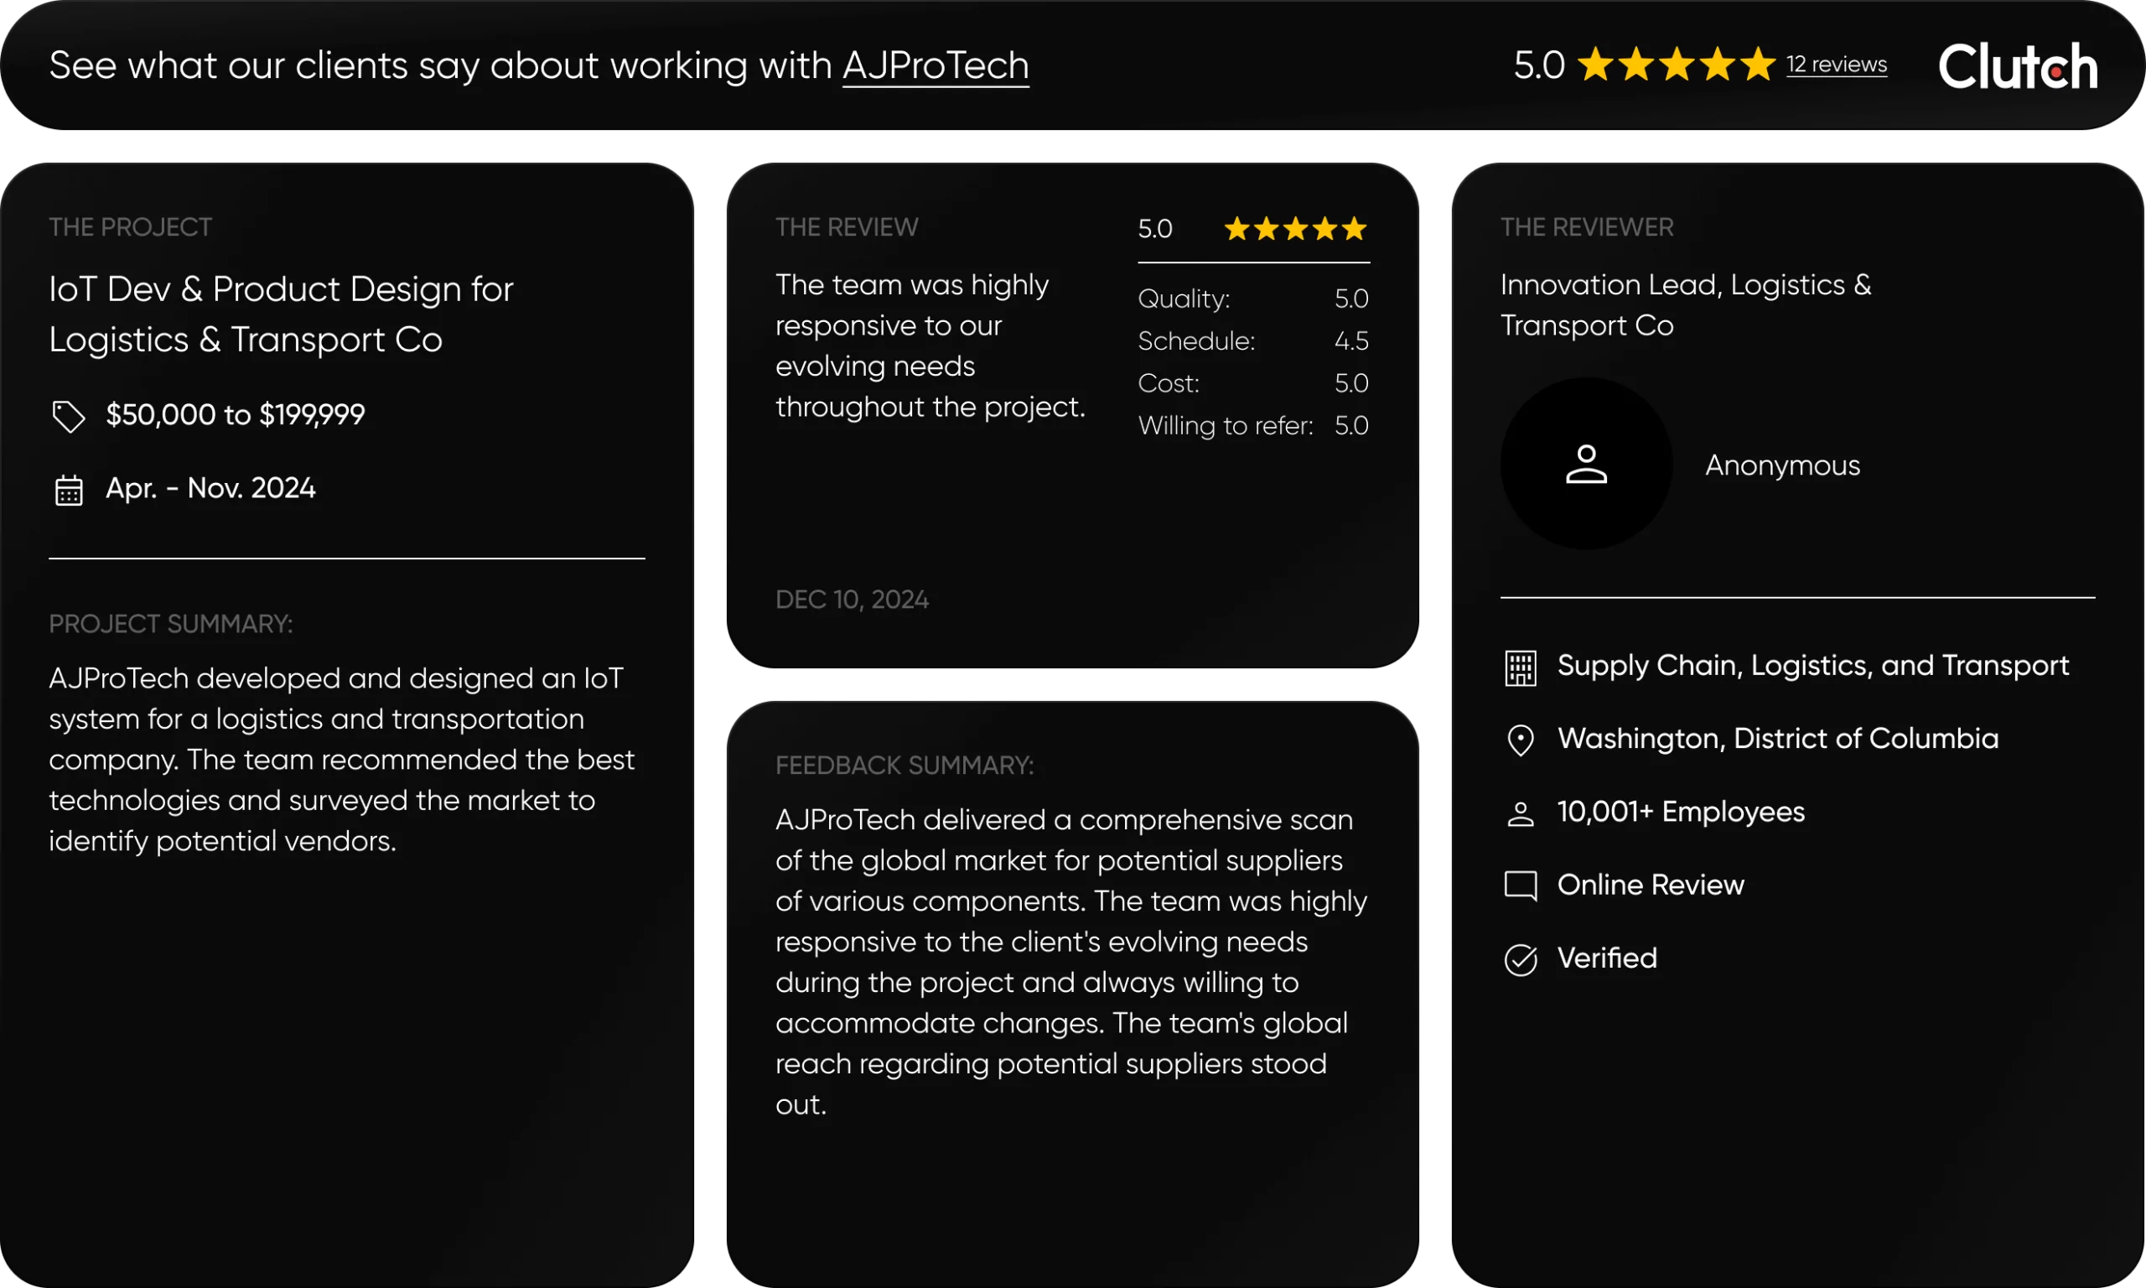
Task: Click the price tag icon
Action: coord(69,416)
